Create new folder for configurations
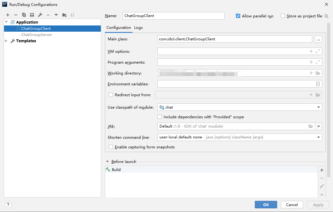The height and width of the screenshot is (212, 333). click(x=64, y=15)
